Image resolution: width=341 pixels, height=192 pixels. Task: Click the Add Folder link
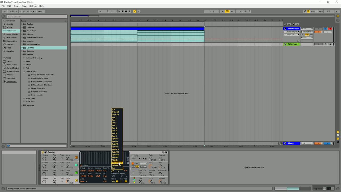tap(12, 82)
